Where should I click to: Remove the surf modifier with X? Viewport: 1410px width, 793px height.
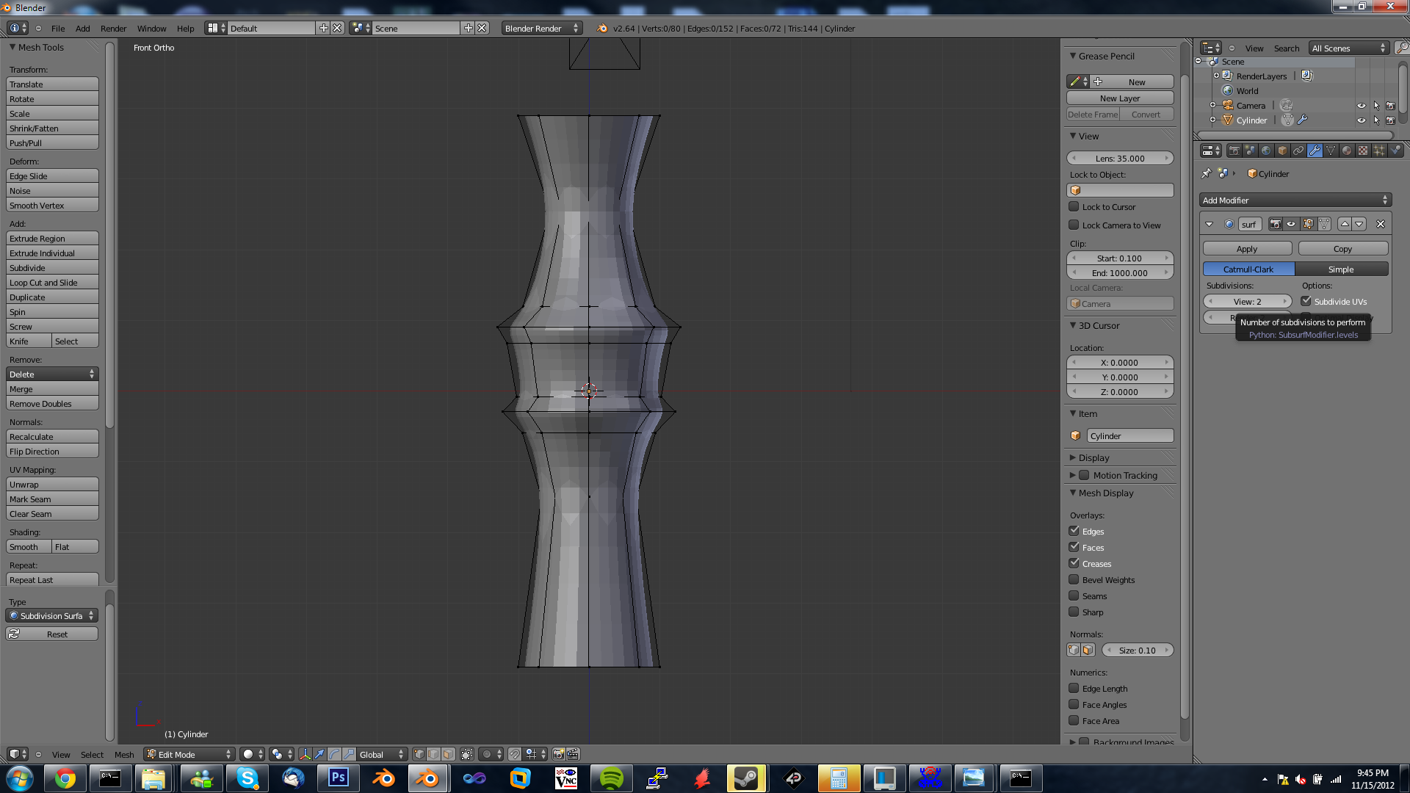tap(1381, 224)
